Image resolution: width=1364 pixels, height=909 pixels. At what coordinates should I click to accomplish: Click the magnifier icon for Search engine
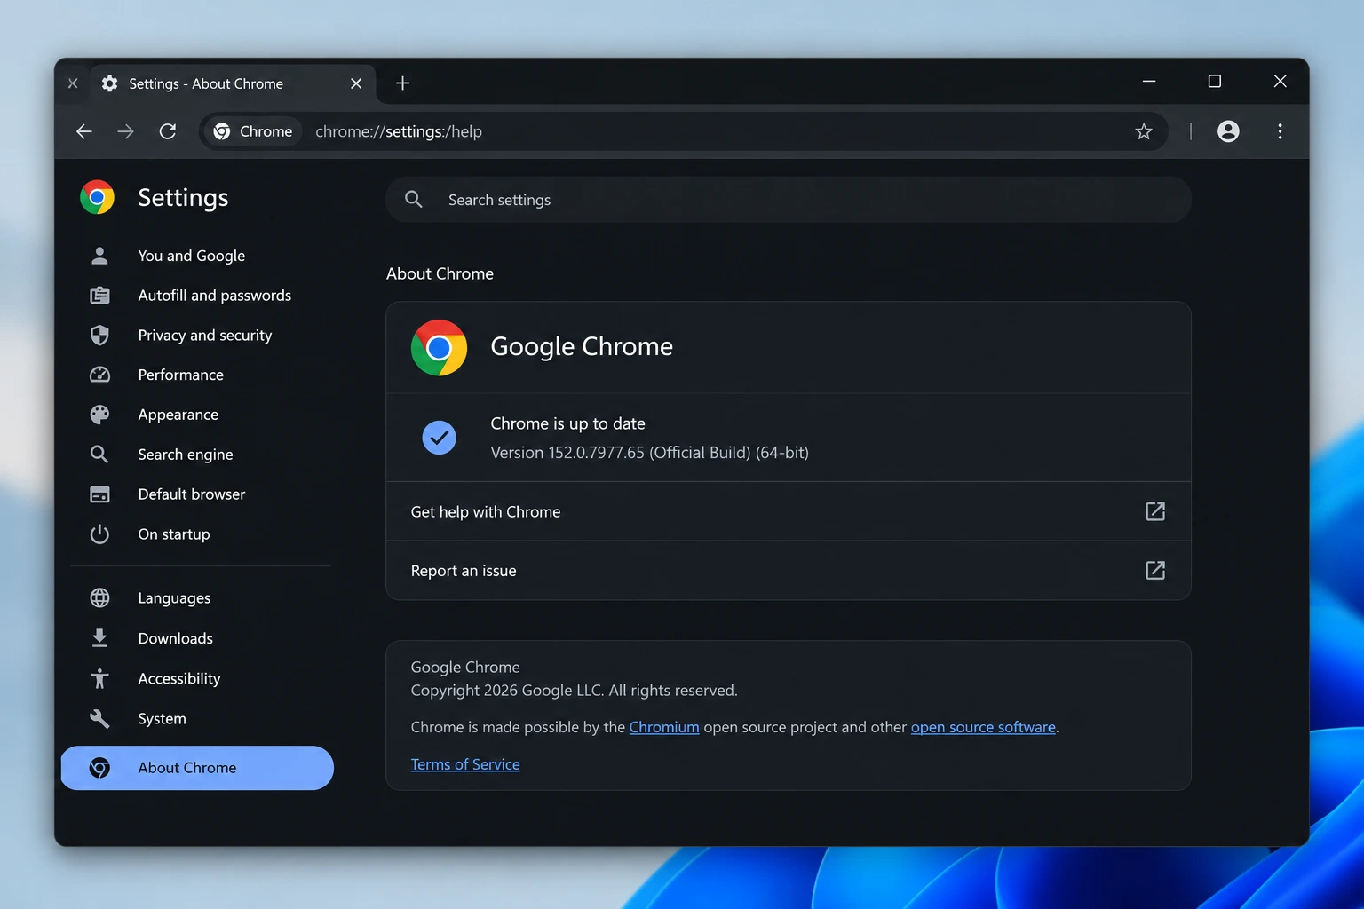pyautogui.click(x=99, y=454)
